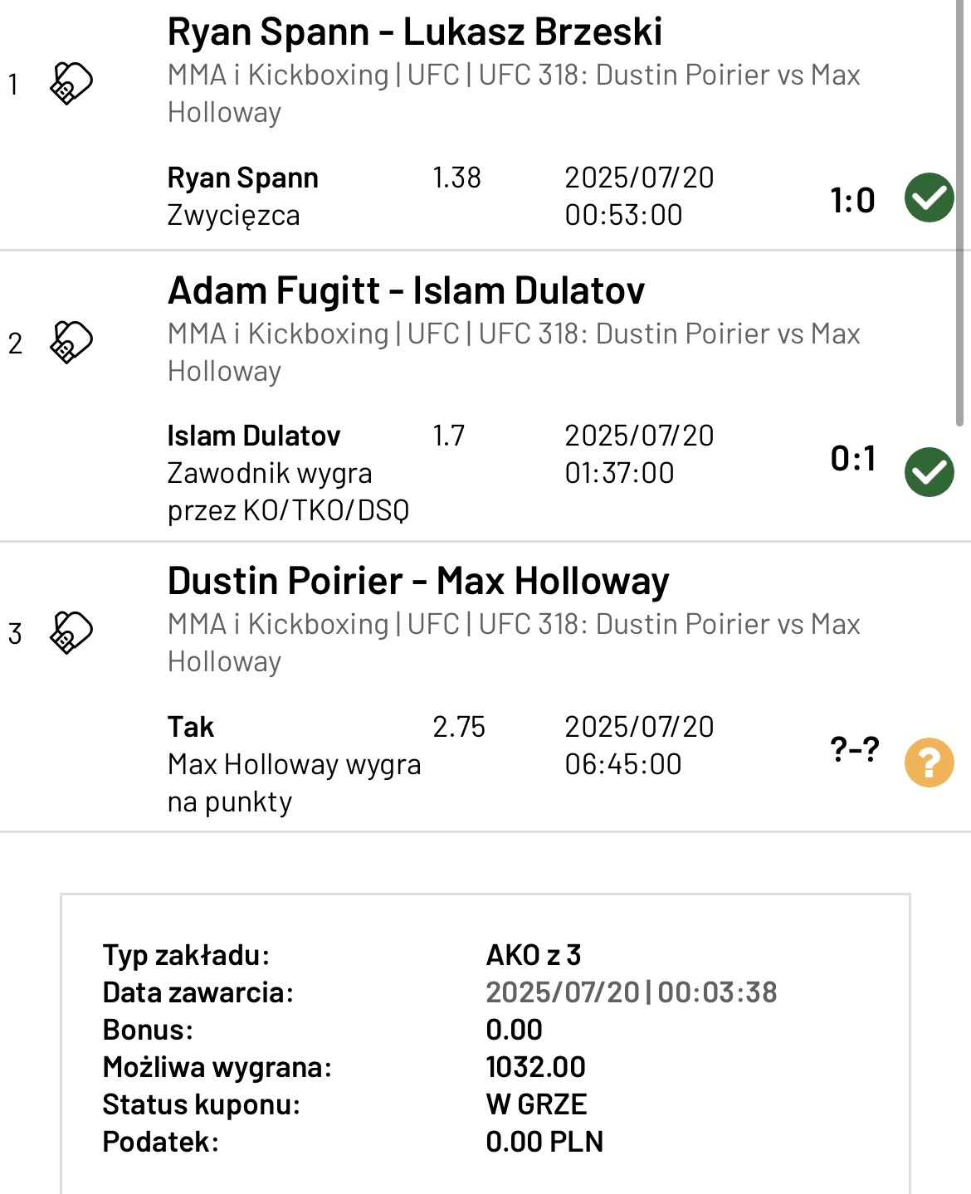Image resolution: width=971 pixels, height=1194 pixels.
Task: Click the possible winnings amount 1032.00
Action: tap(535, 1067)
